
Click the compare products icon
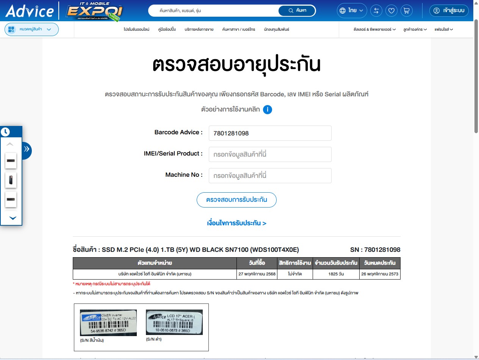click(376, 11)
